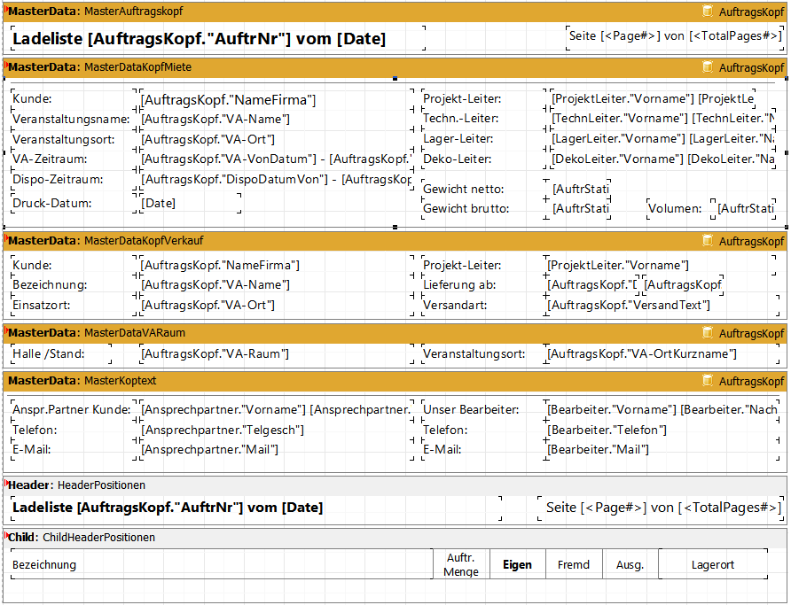791x605 pixels.
Task: Select the HeaderPositionen Seite page memo
Action: 661,508
